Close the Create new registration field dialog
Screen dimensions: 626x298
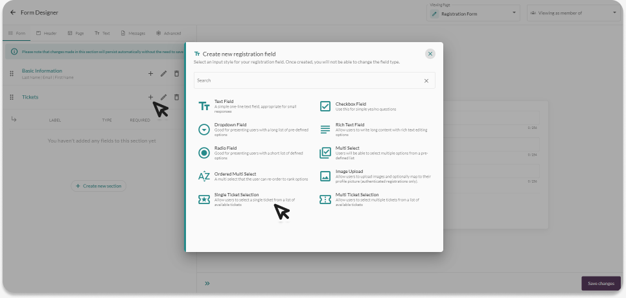[430, 54]
